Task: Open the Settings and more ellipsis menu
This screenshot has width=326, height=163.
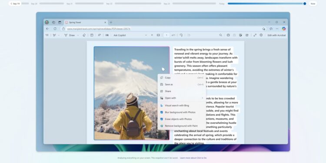Action: click(x=277, y=29)
